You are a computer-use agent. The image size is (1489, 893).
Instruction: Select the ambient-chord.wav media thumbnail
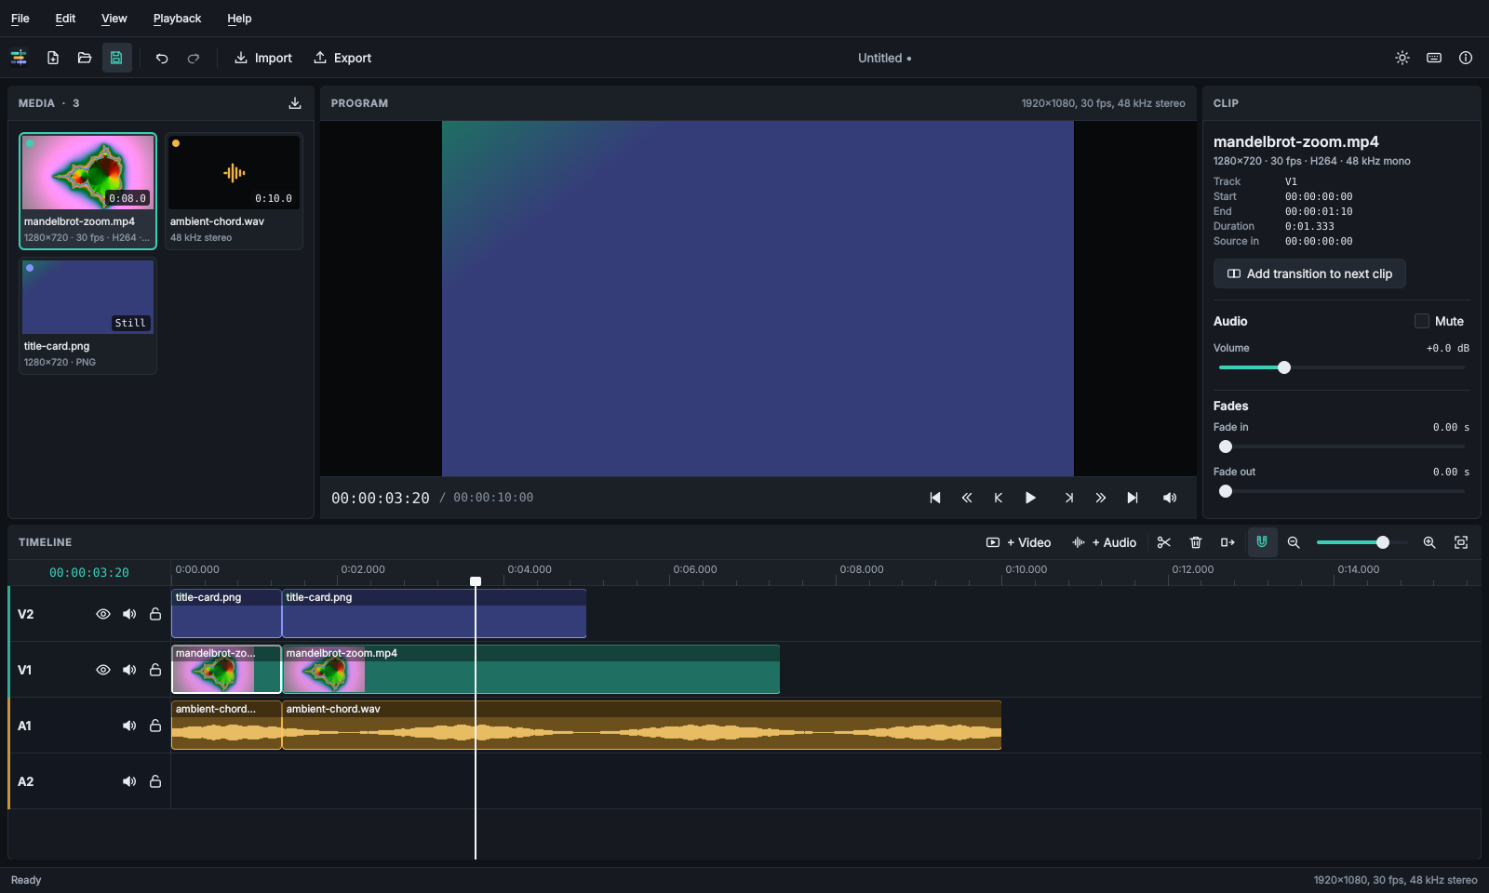tap(234, 173)
